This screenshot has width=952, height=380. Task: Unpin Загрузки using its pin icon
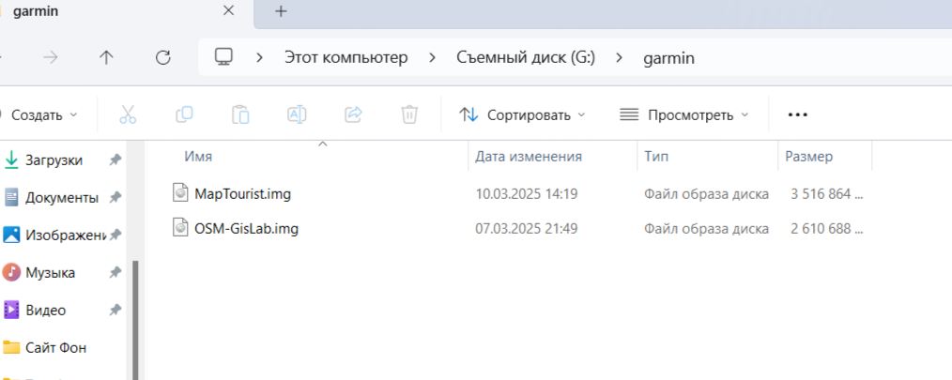[x=115, y=160]
